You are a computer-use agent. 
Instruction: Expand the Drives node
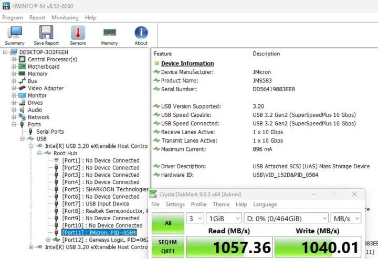point(14,103)
